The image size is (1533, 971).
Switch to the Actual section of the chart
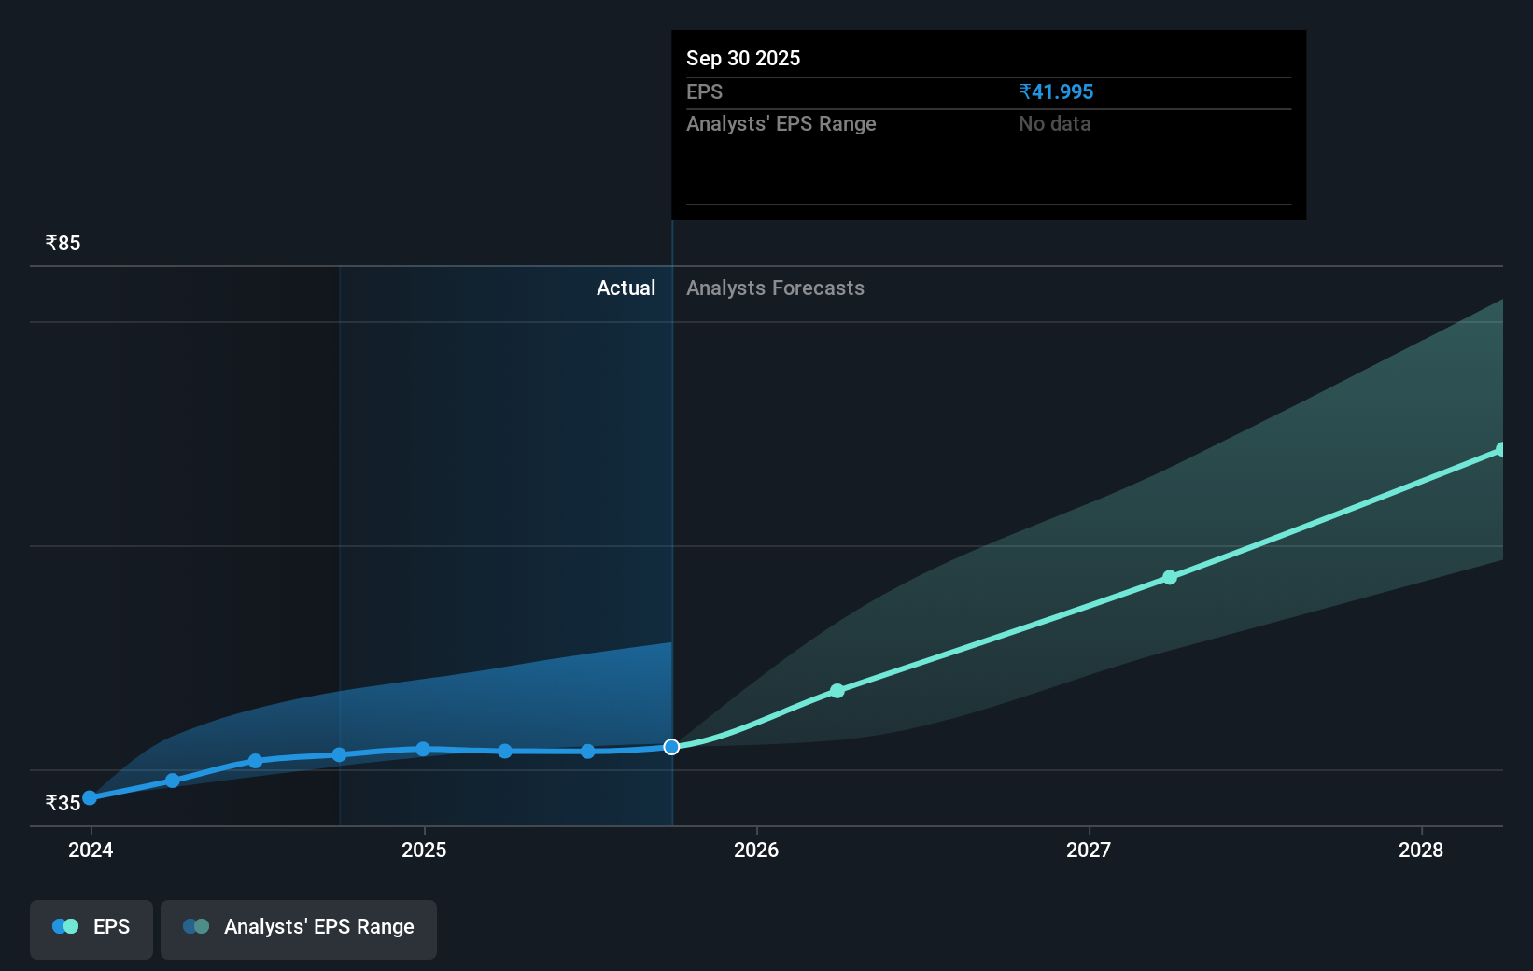[x=626, y=288]
